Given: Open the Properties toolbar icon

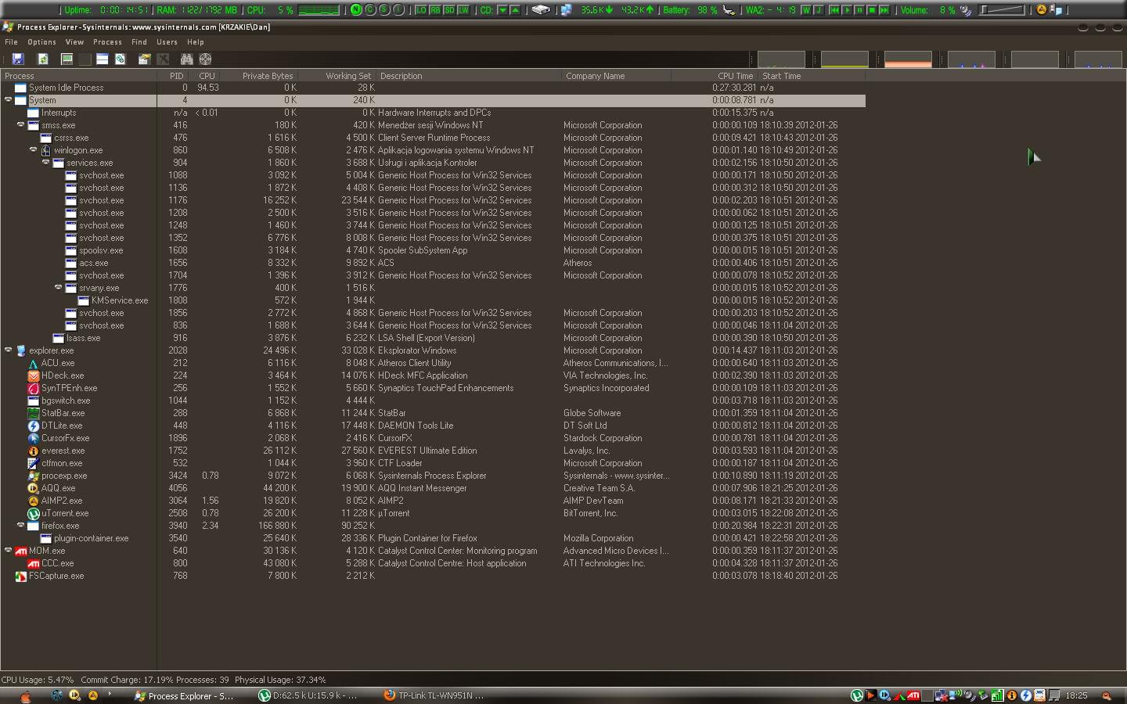Looking at the screenshot, I should 144,59.
